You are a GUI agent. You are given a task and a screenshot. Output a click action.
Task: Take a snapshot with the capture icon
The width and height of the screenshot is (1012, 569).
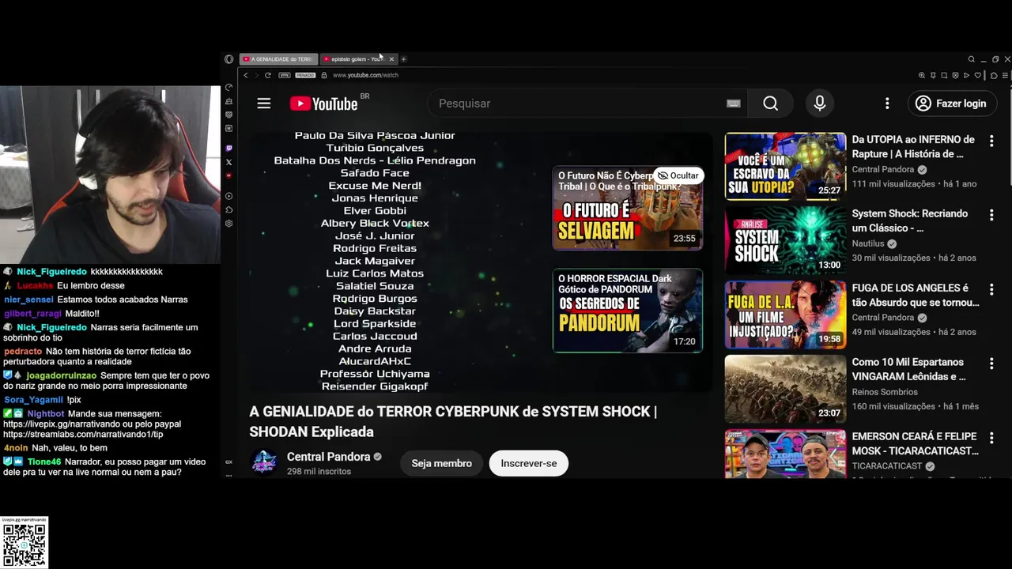944,75
